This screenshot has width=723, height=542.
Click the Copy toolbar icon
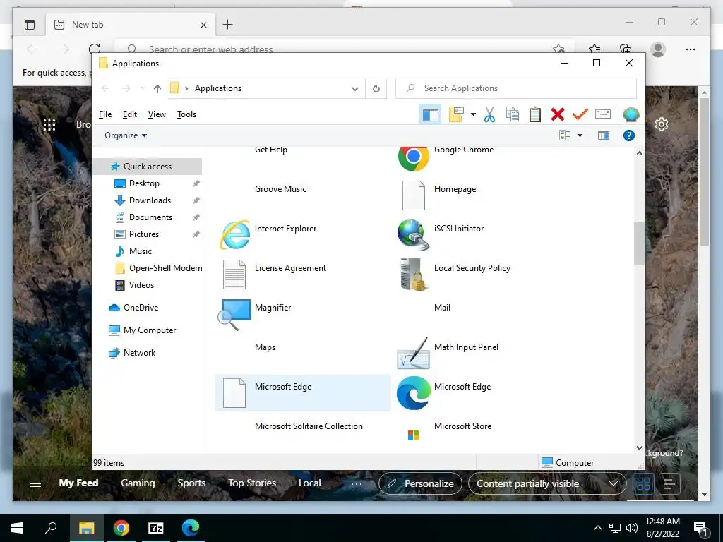pyautogui.click(x=513, y=114)
